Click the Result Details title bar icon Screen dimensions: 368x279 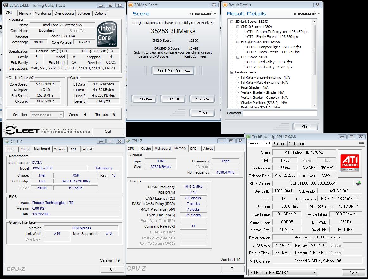[x=225, y=5]
